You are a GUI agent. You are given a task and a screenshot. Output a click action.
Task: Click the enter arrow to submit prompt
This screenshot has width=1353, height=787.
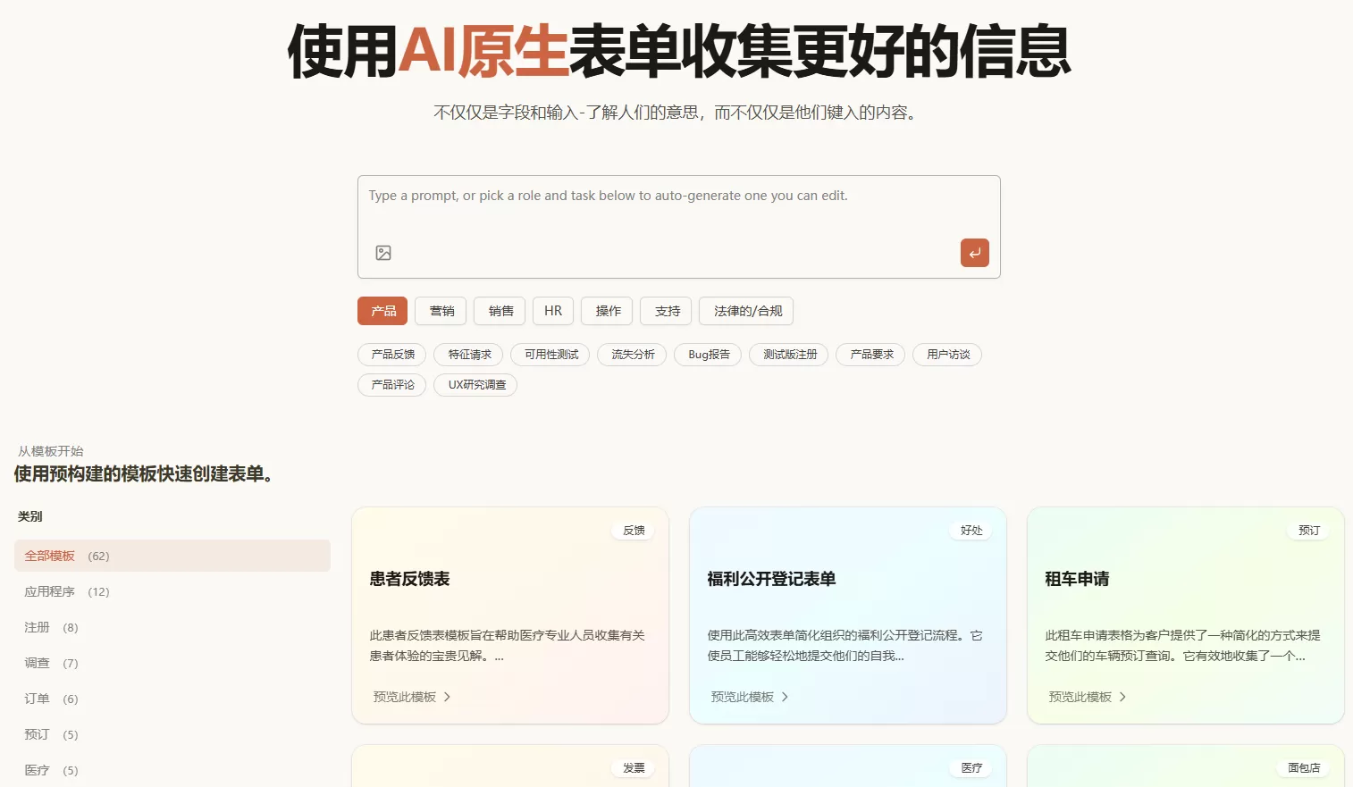[x=974, y=253]
